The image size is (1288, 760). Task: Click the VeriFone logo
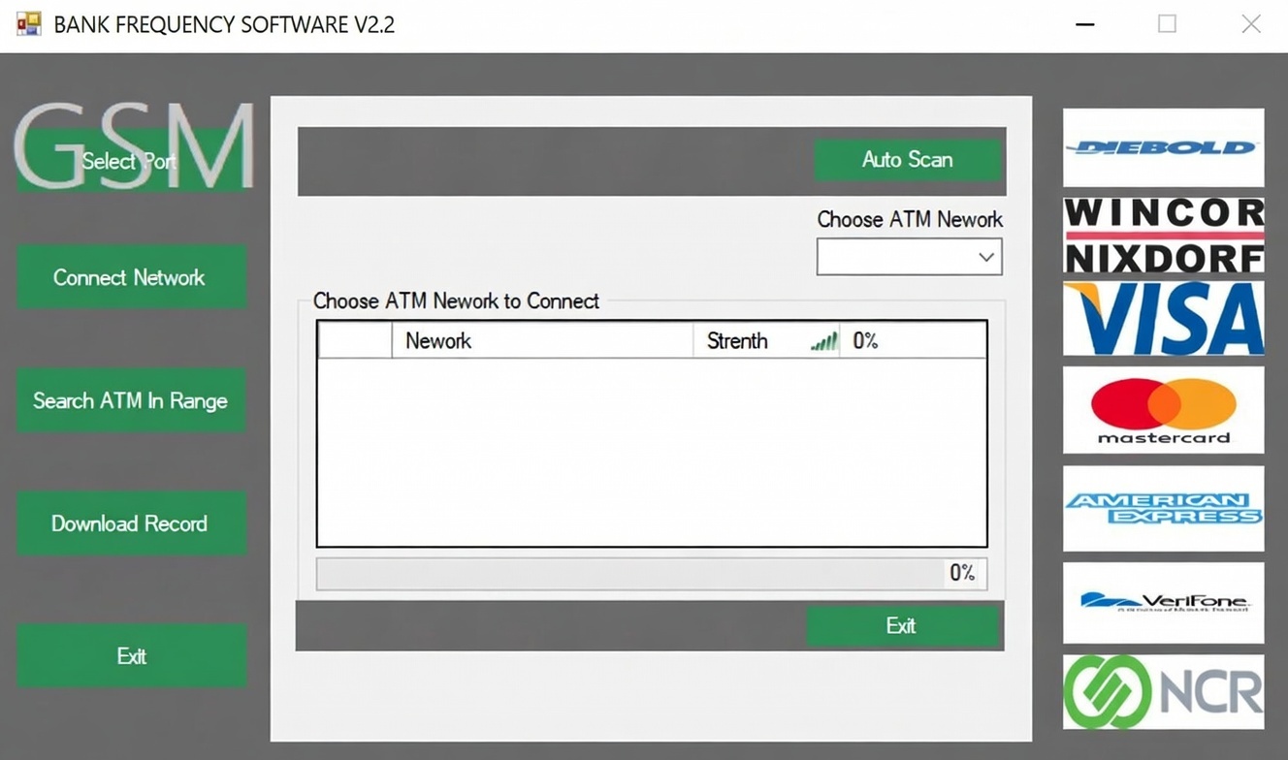(1163, 602)
